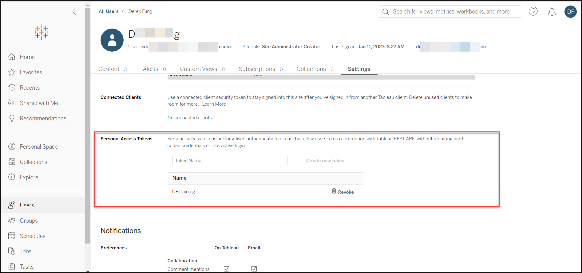Open Shared with Me
The width and height of the screenshot is (582, 273).
[39, 103]
